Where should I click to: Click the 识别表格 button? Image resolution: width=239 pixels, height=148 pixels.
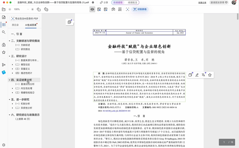pos(140,9)
